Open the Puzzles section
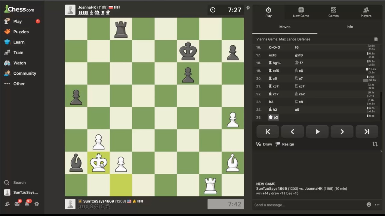 click(x=21, y=32)
